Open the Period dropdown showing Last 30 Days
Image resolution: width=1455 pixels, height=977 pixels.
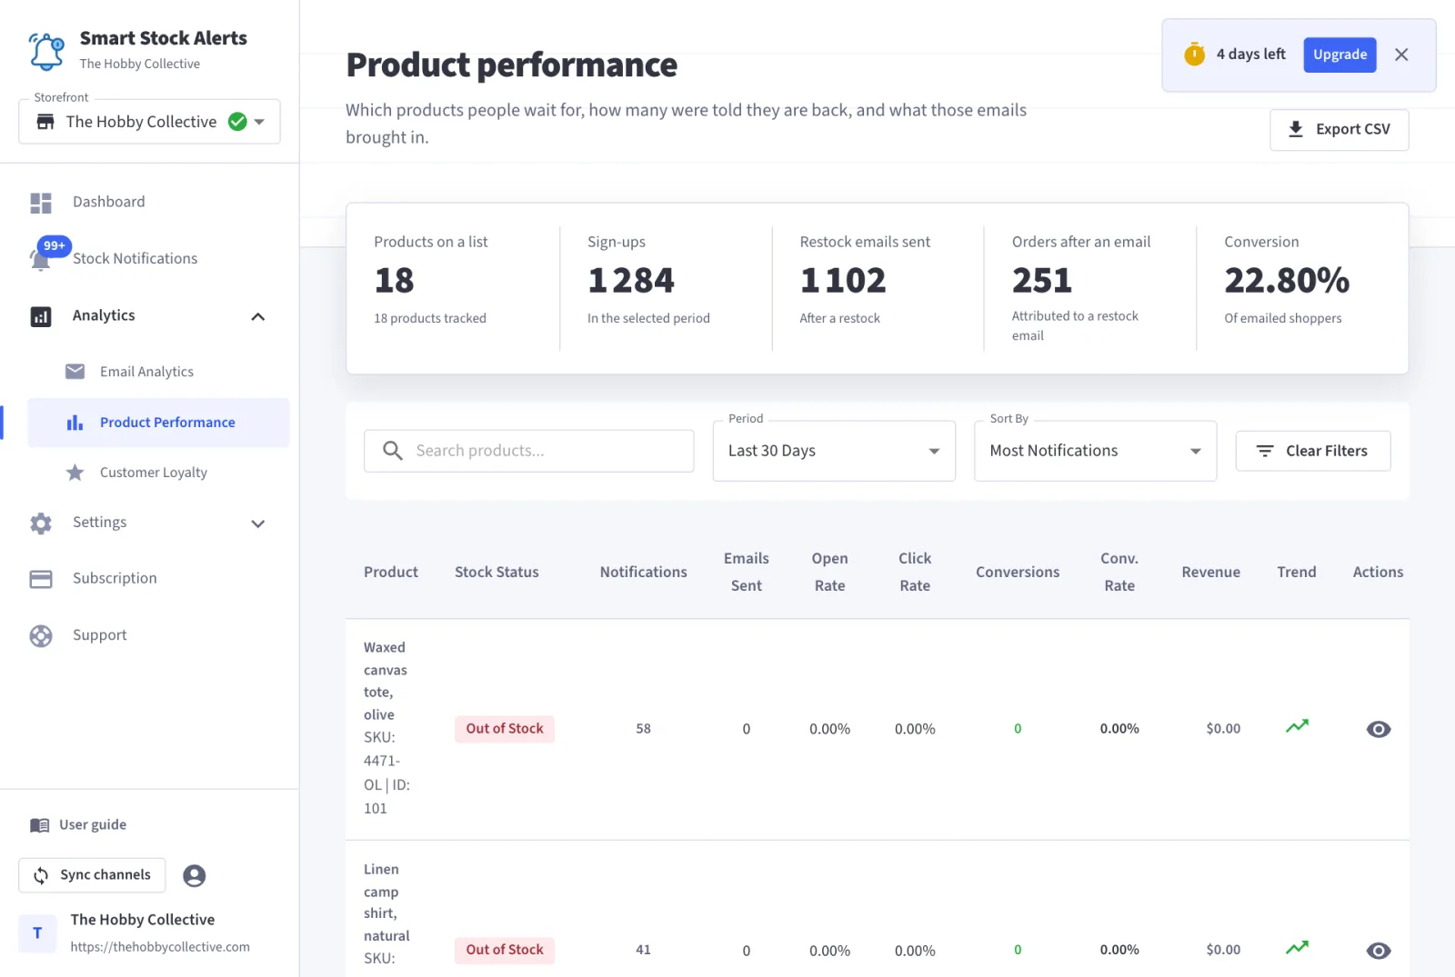tap(834, 451)
